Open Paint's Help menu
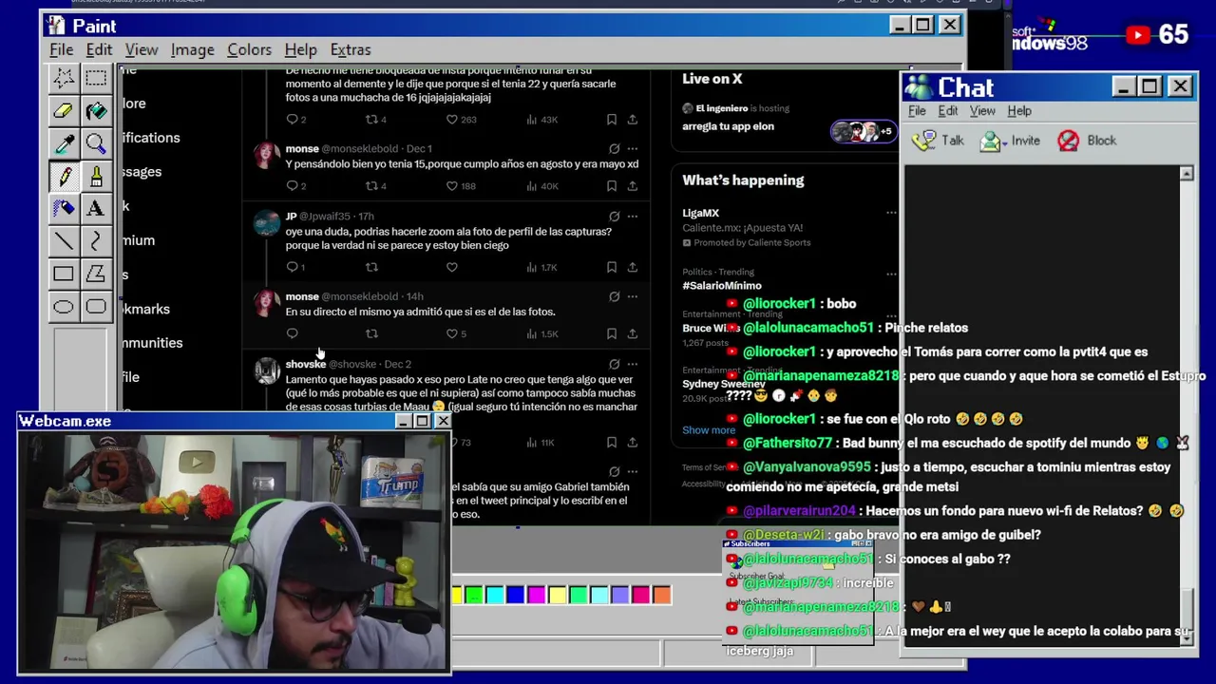This screenshot has height=684, width=1216. [x=300, y=49]
